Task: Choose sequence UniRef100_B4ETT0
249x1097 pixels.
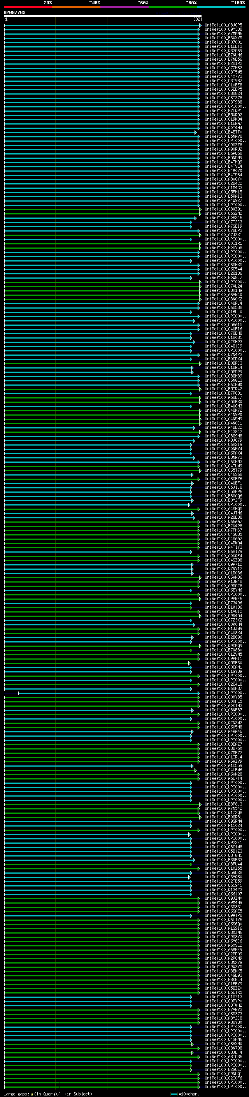Action: point(223,132)
